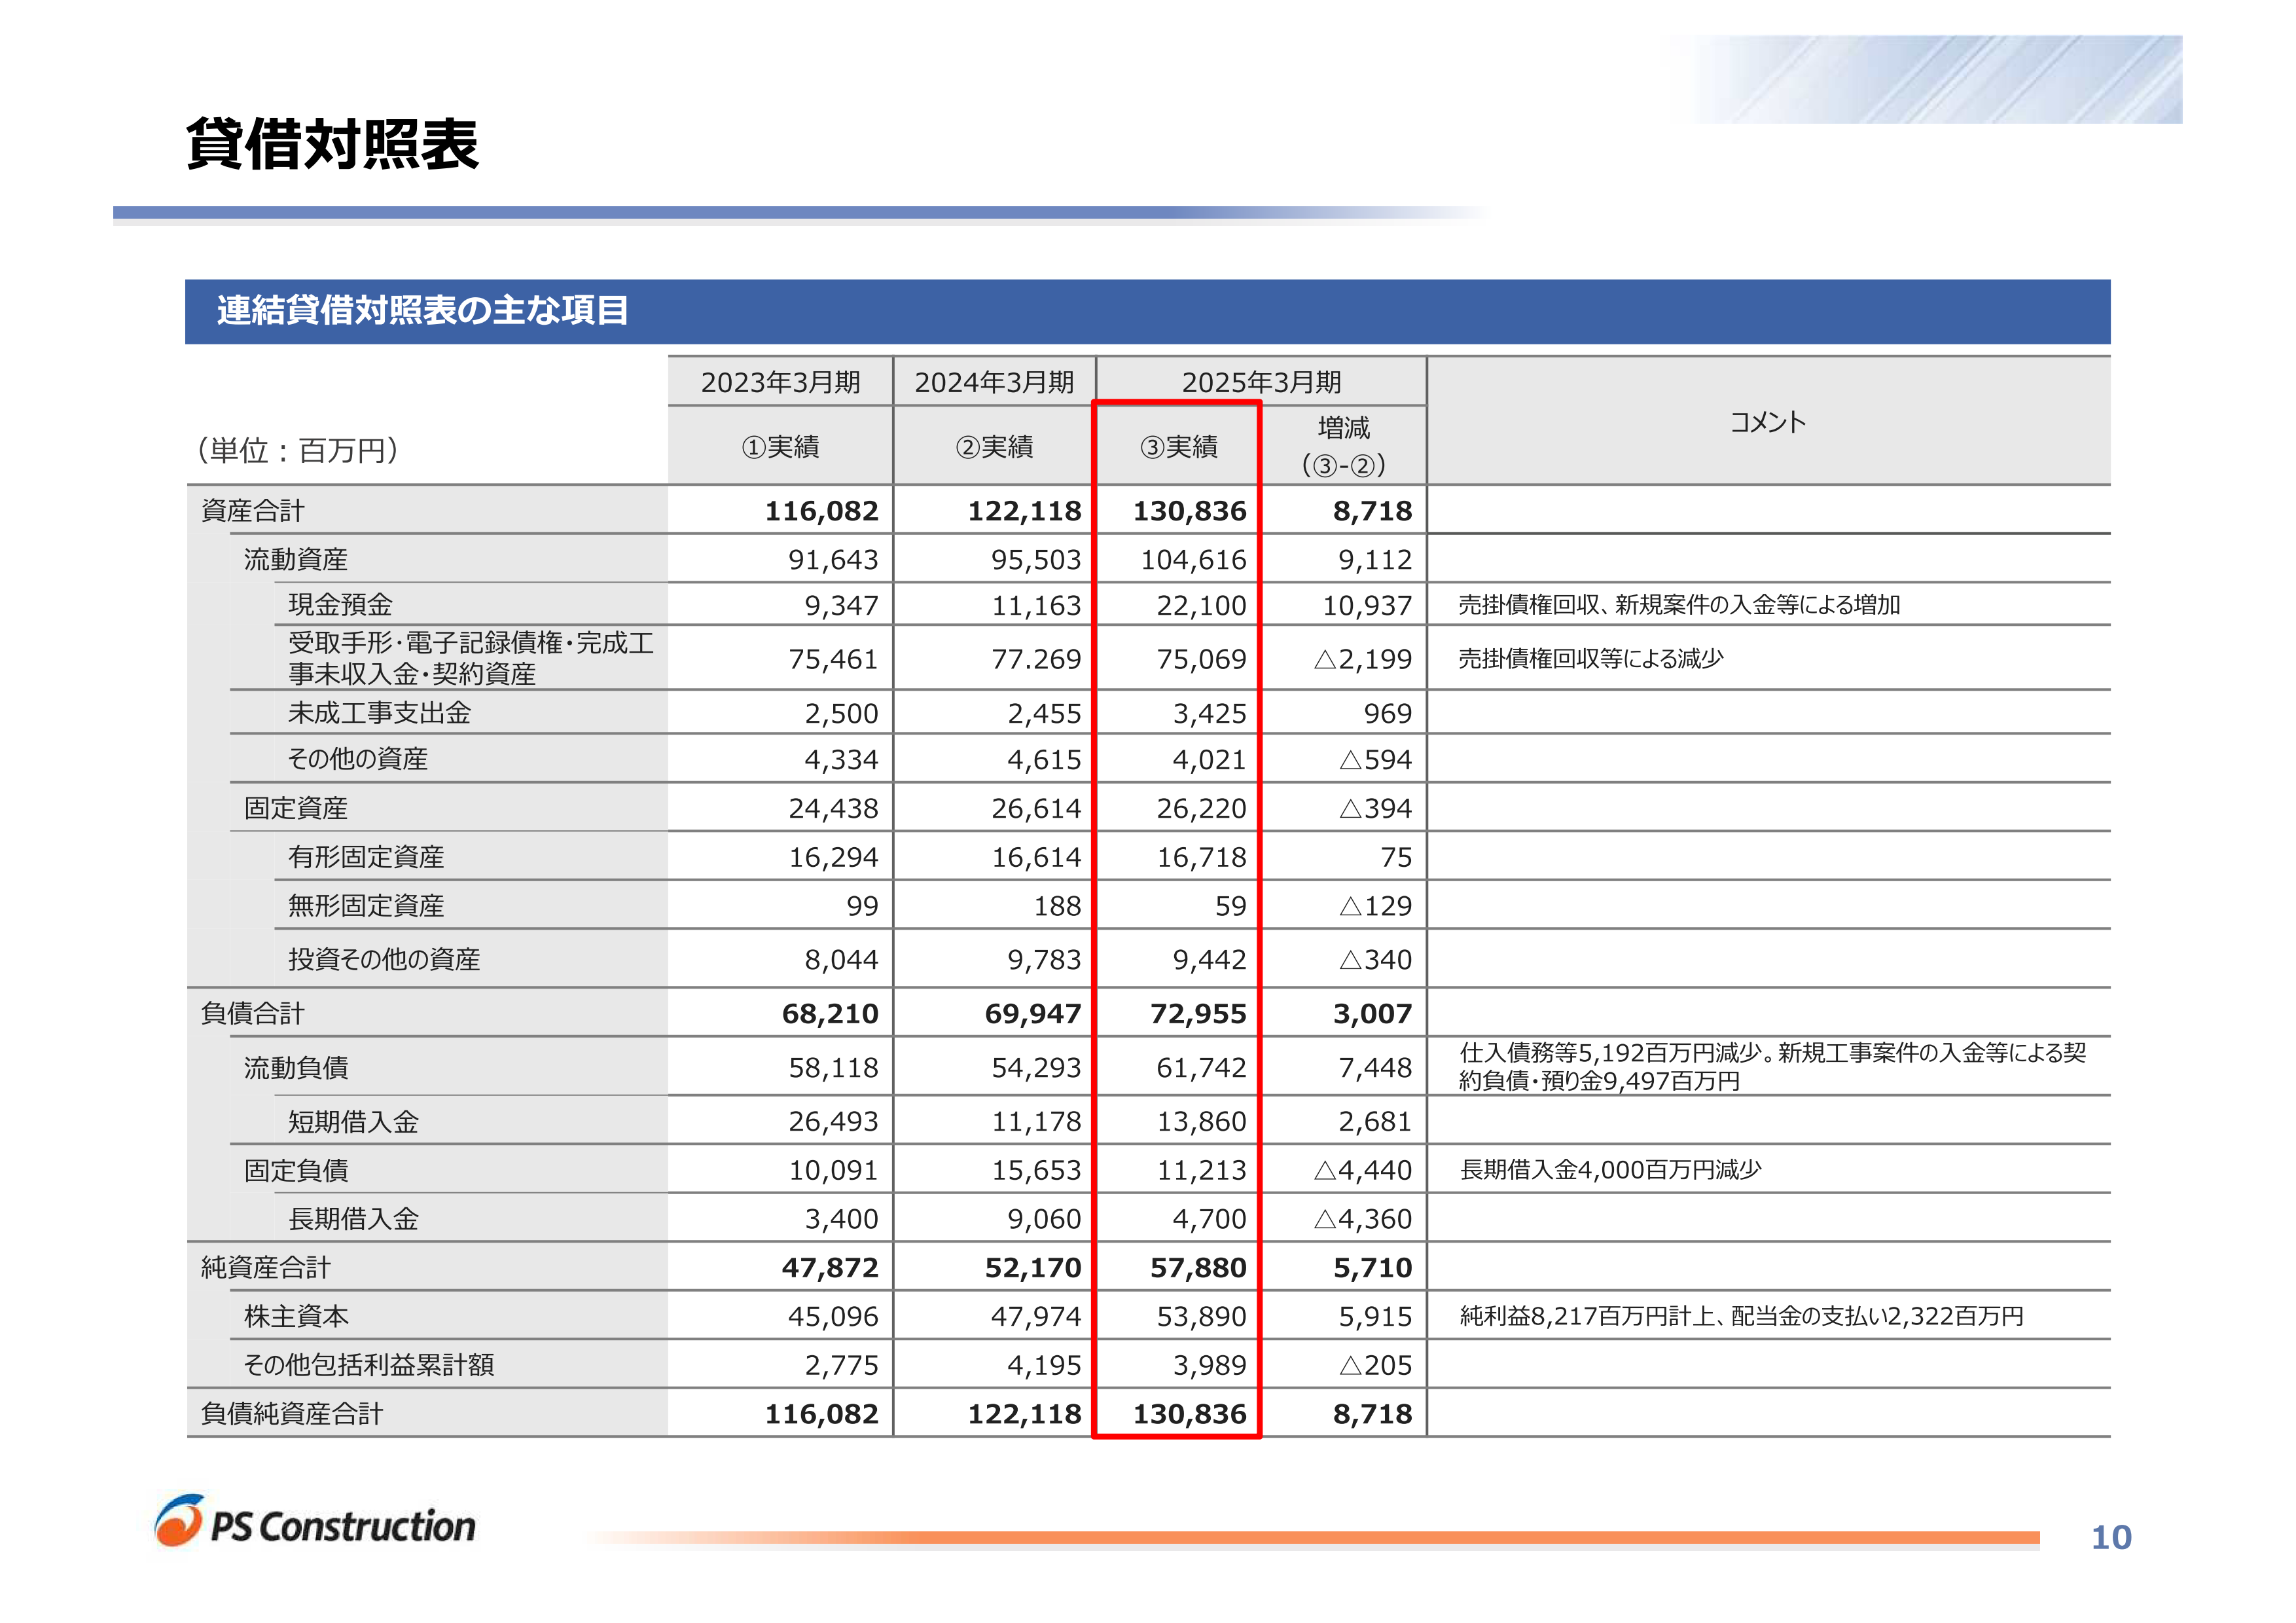2296x1623 pixels.
Task: Click the 流動負債 row label
Action: tap(296, 1068)
